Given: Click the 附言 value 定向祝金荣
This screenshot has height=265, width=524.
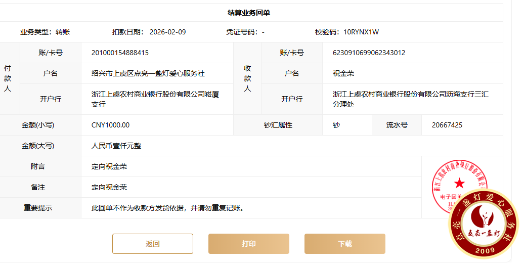Looking at the screenshot, I should pos(109,166).
